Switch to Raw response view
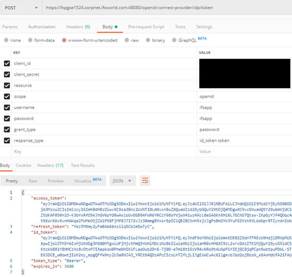Viewport: 292px width, 277px height. (33, 181)
